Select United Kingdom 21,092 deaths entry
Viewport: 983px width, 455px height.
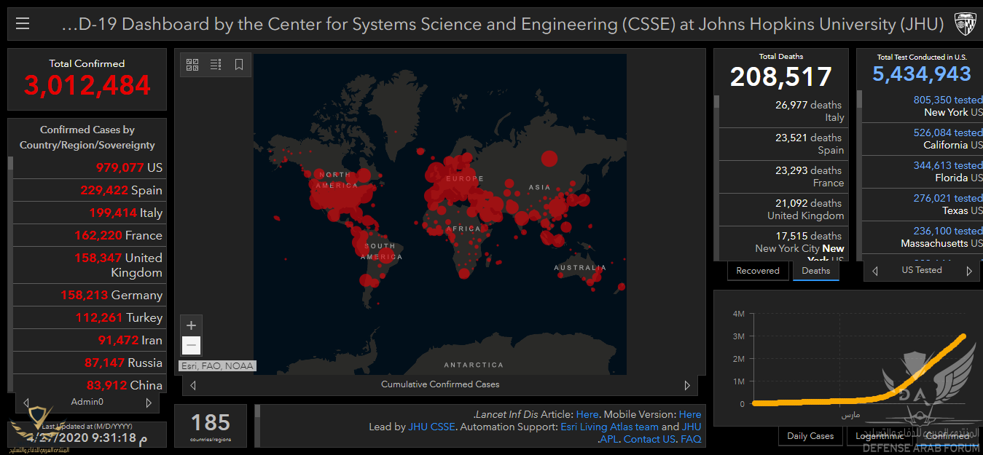783,210
